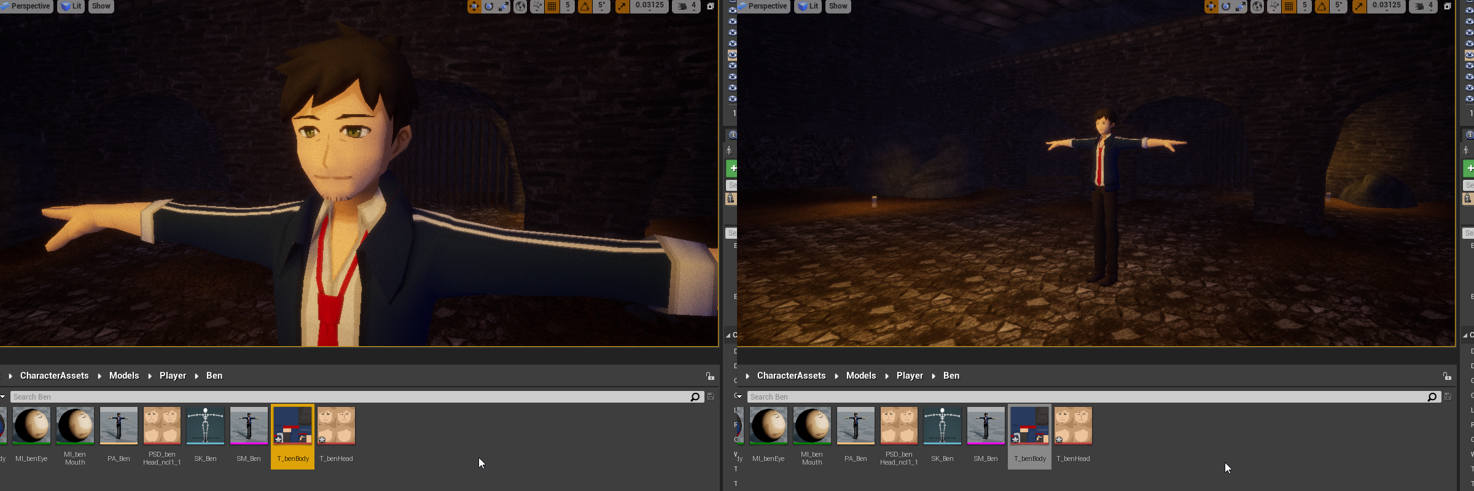
Task: Maximize the left viewport with the restore icon
Action: pos(711,6)
